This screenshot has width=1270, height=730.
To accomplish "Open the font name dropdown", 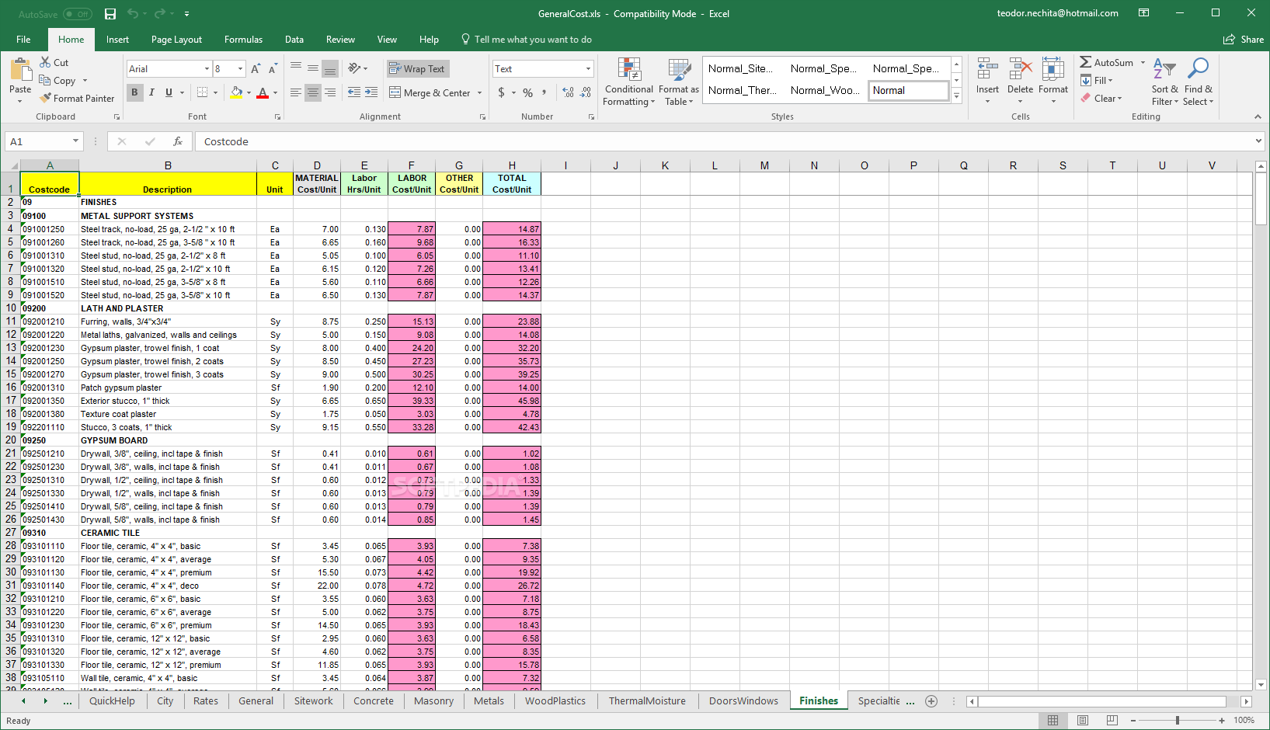I will coord(207,69).
